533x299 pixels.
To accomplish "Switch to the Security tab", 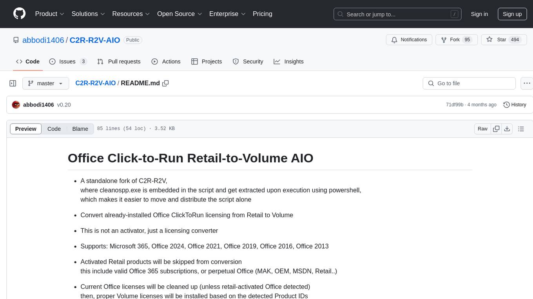I will click(x=248, y=61).
